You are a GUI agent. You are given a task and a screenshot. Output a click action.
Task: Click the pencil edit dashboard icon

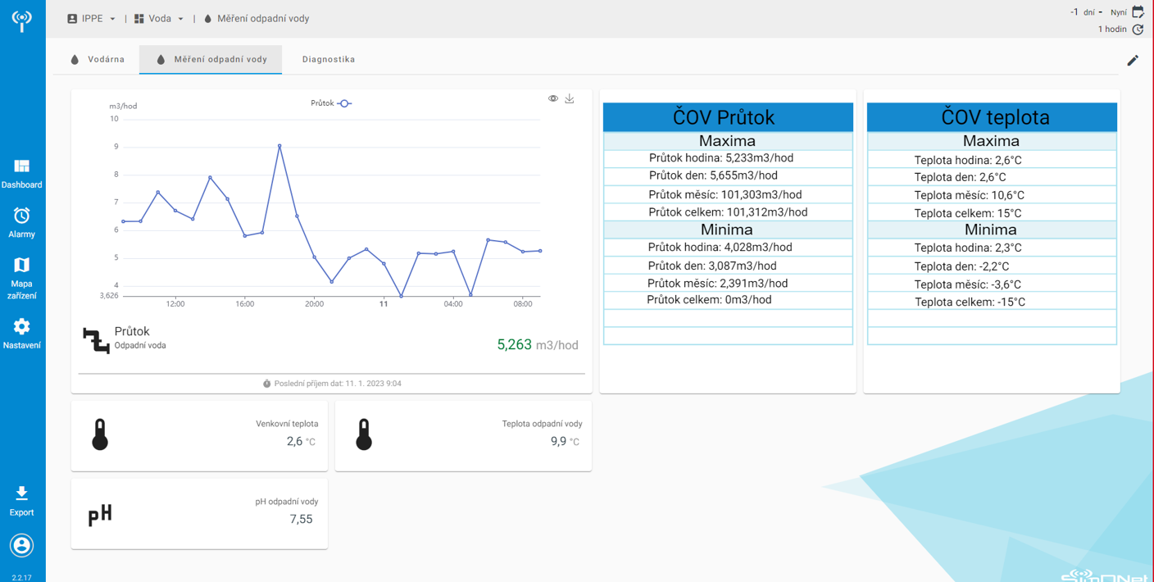point(1133,60)
